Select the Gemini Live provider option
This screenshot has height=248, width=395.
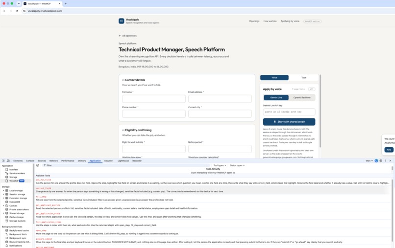click(276, 98)
